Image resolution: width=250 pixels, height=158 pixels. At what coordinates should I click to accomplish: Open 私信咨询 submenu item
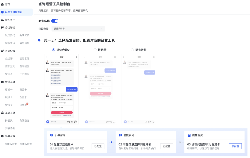[x=10, y=35]
